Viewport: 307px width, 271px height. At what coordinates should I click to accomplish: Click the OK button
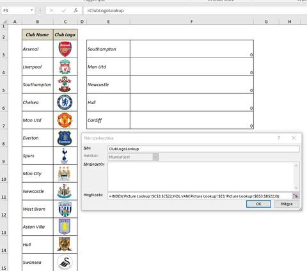(258, 204)
